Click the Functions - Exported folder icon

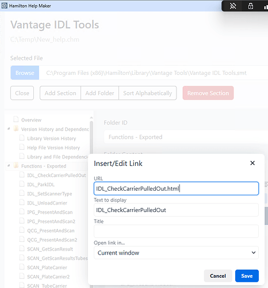coord(16,165)
